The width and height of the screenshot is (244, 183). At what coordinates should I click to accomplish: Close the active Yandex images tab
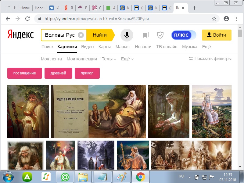(x=183, y=8)
